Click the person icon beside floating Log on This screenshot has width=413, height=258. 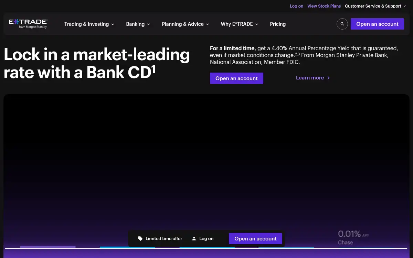point(194,238)
